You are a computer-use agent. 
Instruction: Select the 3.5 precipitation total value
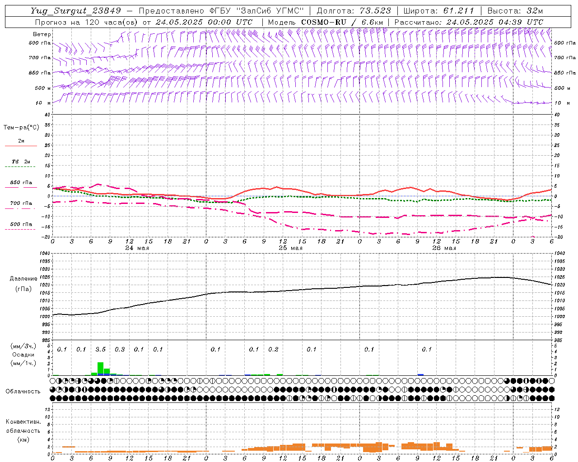[x=101, y=349]
